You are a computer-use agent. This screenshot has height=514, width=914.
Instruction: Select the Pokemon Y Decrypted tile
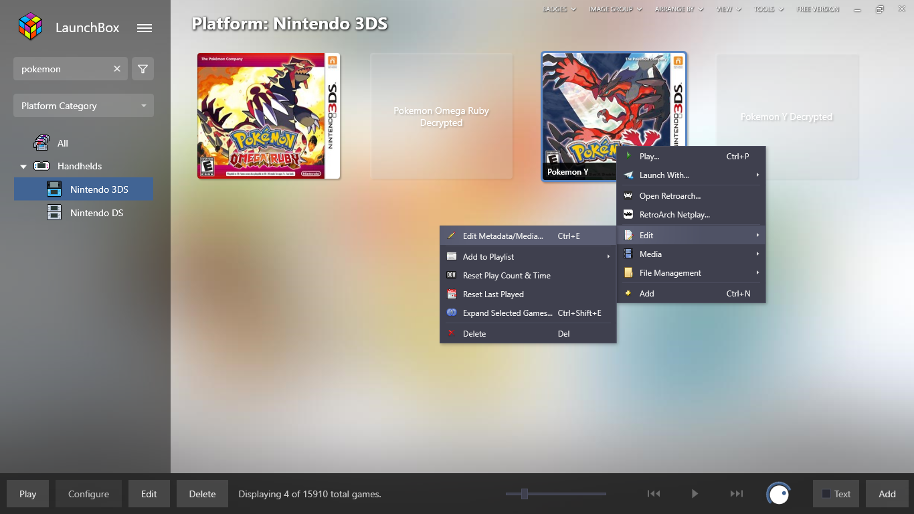pos(787,116)
